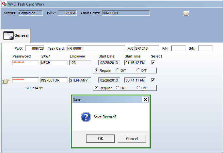Close the Save dialog with X
The width and height of the screenshot is (223, 153).
pyautogui.click(x=145, y=100)
